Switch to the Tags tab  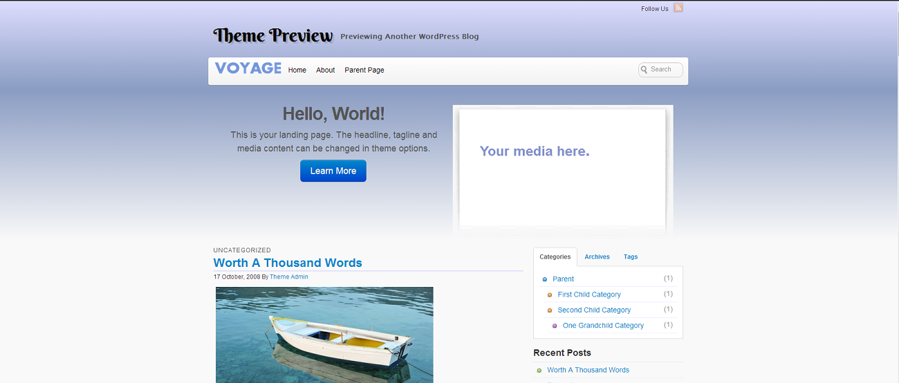click(631, 256)
